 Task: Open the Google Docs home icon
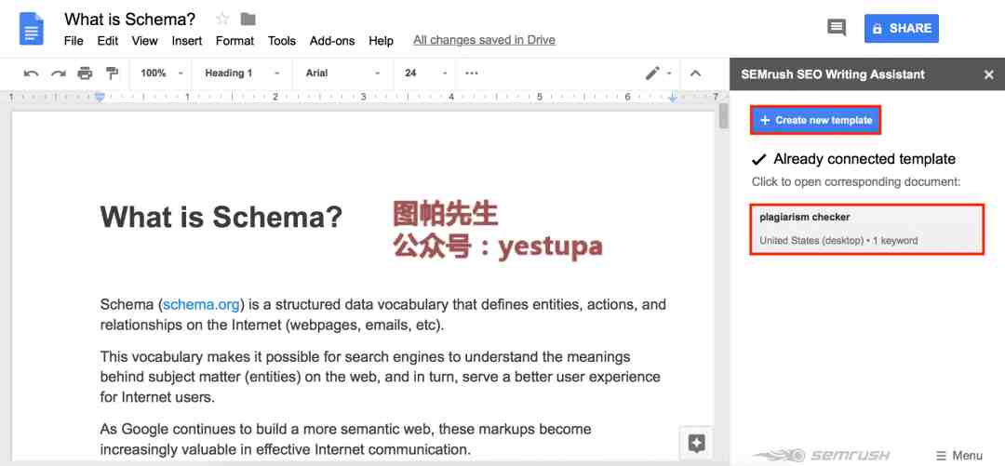pyautogui.click(x=31, y=29)
